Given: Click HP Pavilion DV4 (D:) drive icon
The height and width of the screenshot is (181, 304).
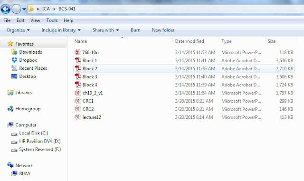Looking at the screenshot, I should (x=14, y=142).
